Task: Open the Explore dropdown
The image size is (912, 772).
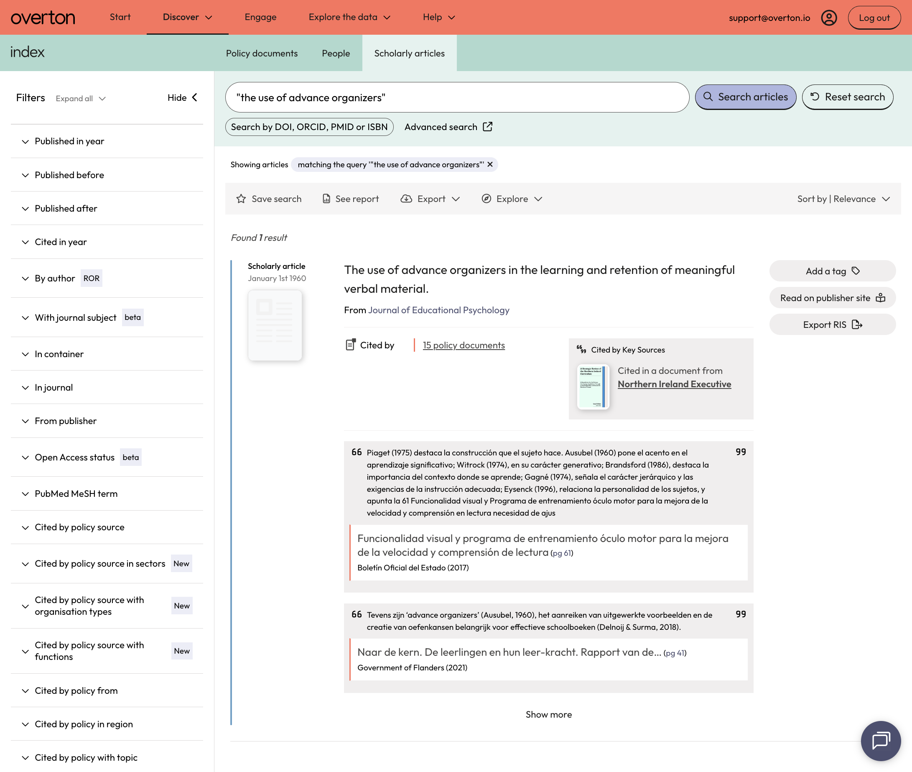Action: click(512, 199)
